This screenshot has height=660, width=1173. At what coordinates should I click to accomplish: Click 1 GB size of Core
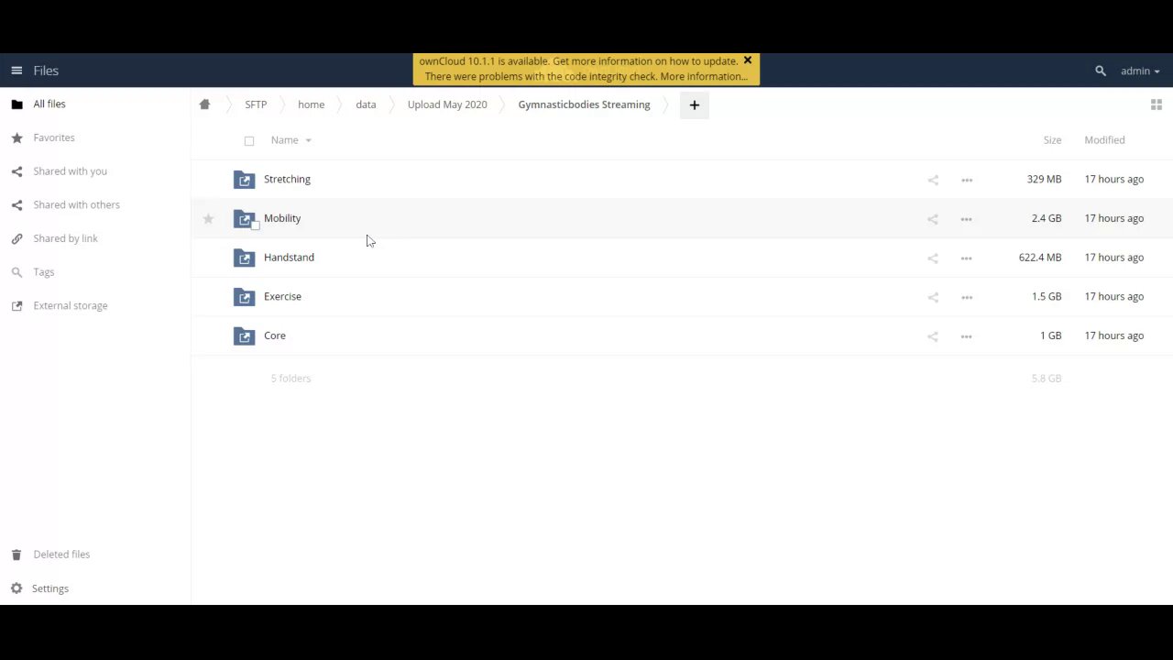tap(1050, 335)
